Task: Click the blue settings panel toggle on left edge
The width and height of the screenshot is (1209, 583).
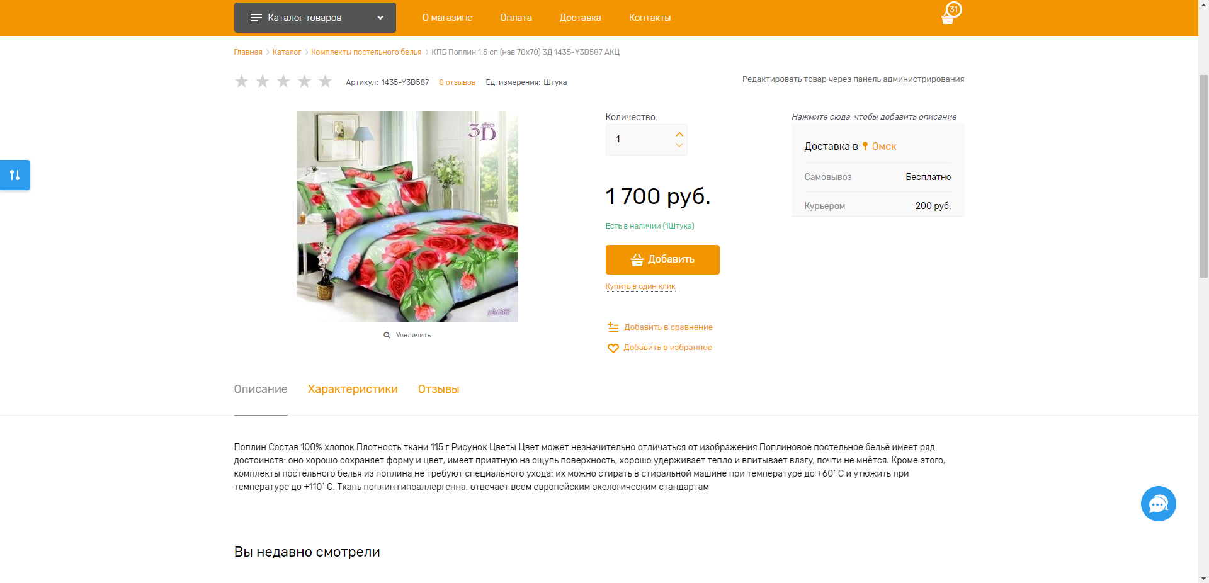Action: pos(15,175)
